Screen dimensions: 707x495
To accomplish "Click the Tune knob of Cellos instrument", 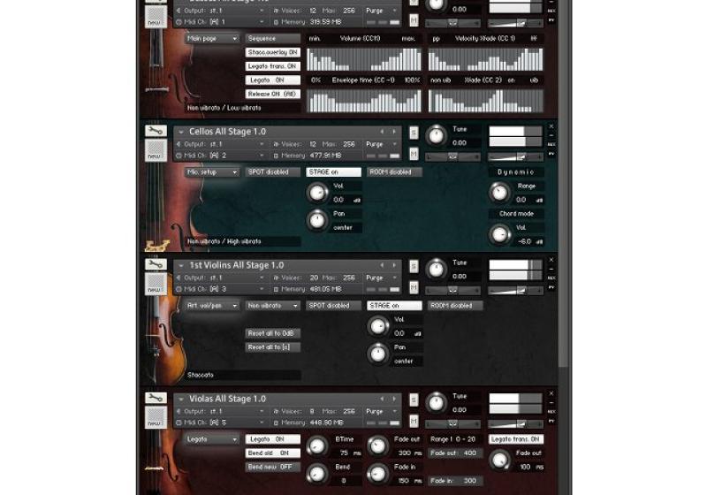I will (436, 135).
